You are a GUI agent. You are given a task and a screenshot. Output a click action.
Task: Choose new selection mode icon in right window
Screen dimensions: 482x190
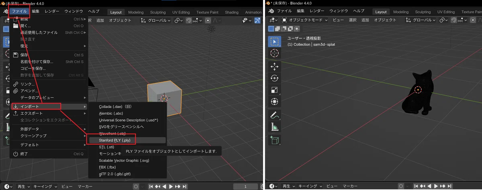pos(271,29)
